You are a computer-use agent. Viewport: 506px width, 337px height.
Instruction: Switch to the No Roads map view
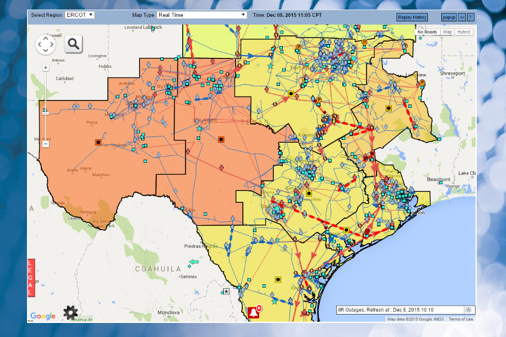pos(427,32)
